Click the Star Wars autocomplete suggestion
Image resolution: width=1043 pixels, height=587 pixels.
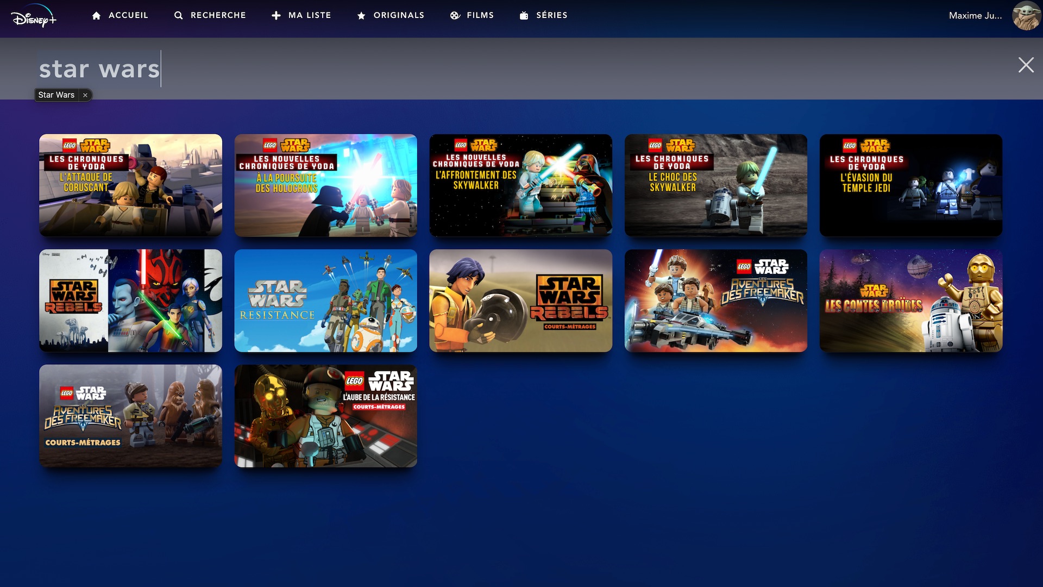click(x=56, y=95)
